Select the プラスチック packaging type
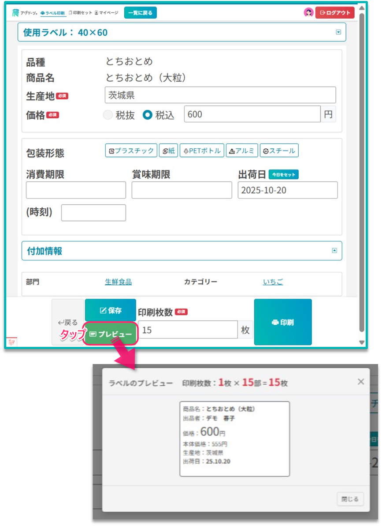Image resolution: width=382 pixels, height=526 pixels. pos(131,151)
